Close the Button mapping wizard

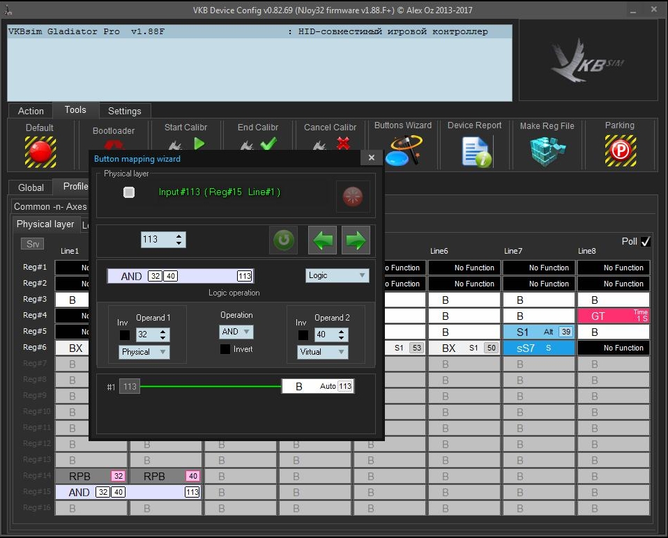[x=372, y=158]
